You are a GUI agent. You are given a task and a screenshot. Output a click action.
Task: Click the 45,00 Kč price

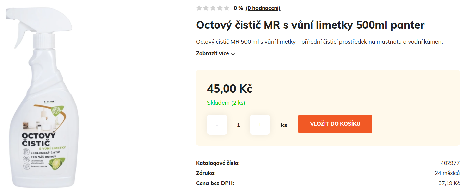coord(229,88)
